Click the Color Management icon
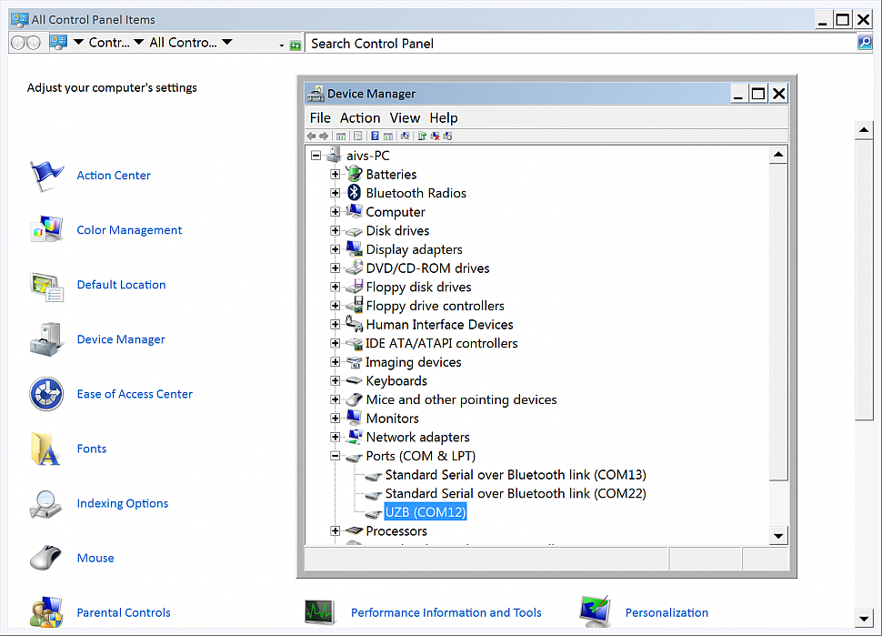882x636 pixels. point(46,229)
